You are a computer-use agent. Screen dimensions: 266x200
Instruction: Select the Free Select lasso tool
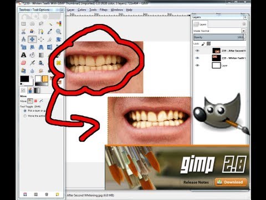click(41, 24)
